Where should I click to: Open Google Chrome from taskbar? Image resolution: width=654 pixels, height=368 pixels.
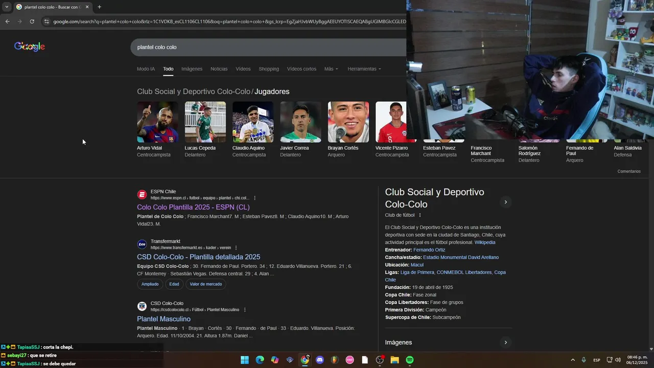pyautogui.click(x=305, y=360)
